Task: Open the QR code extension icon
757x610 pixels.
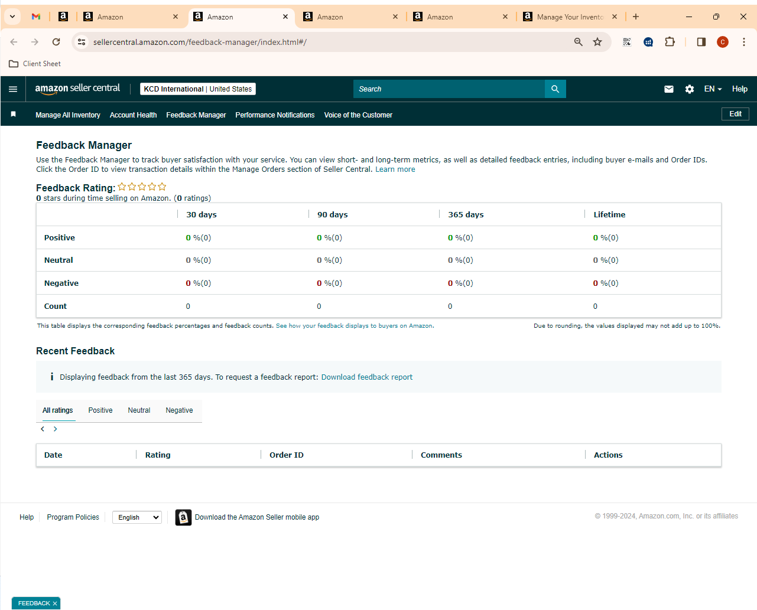Action: pyautogui.click(x=627, y=42)
